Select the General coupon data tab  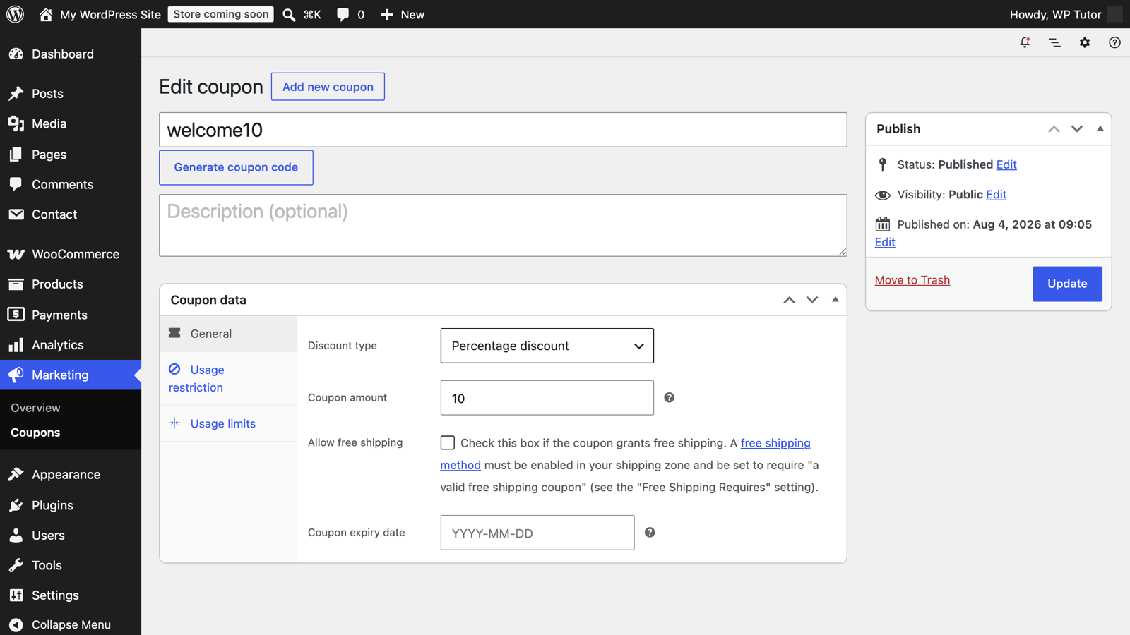[x=229, y=334]
